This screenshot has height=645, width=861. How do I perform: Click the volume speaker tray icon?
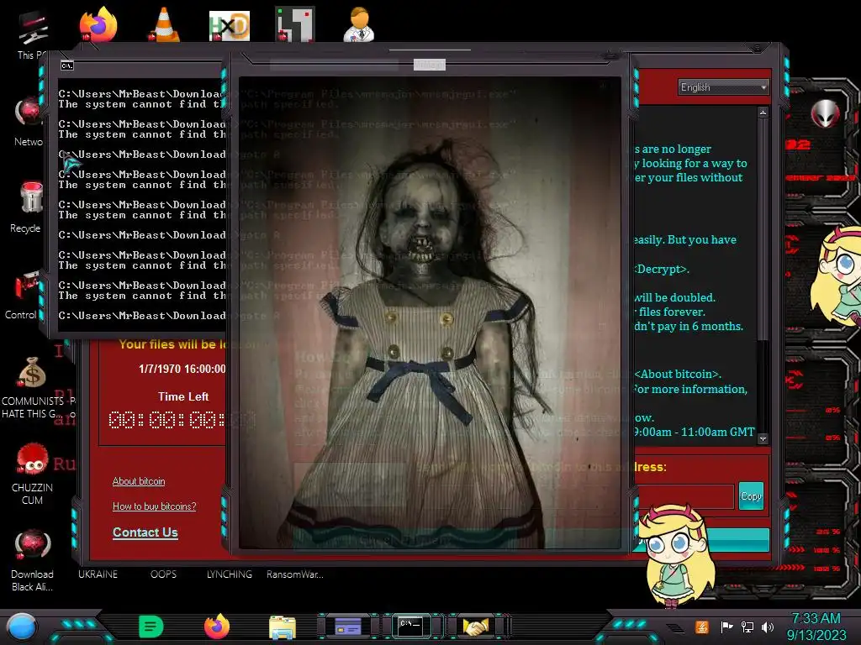click(x=768, y=627)
